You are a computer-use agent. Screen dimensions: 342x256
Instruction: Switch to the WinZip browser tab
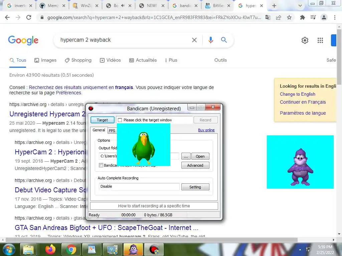[85, 6]
